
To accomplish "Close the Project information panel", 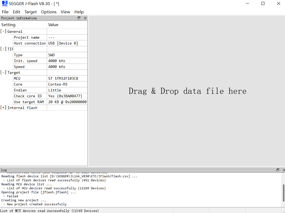I will [85, 18].
